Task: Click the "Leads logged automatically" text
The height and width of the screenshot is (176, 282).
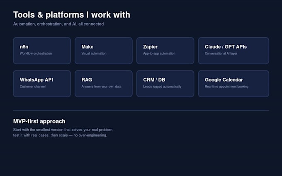Action: pyautogui.click(x=162, y=87)
